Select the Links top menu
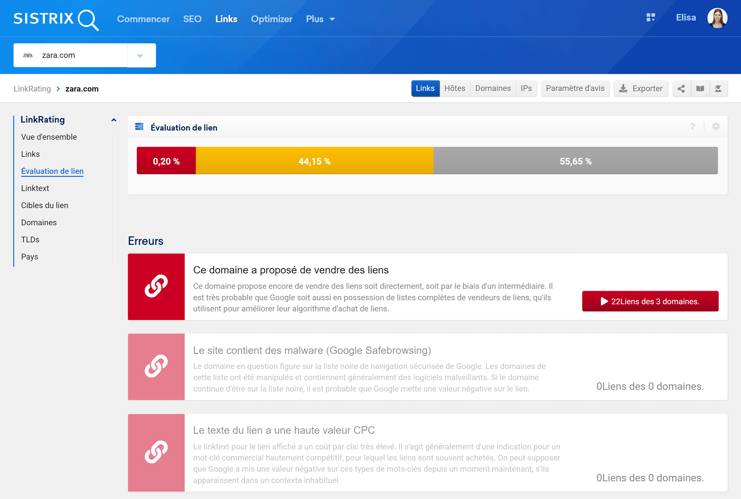This screenshot has width=741, height=499. (x=226, y=19)
